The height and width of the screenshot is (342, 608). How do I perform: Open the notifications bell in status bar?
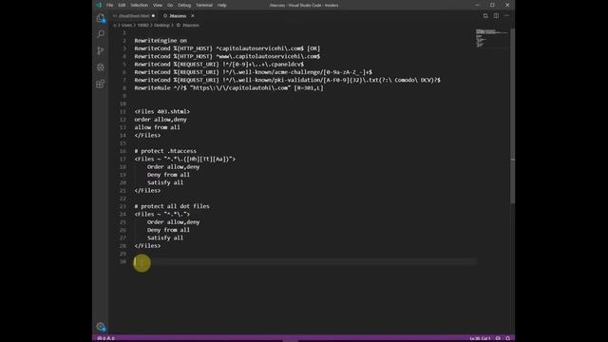508,338
